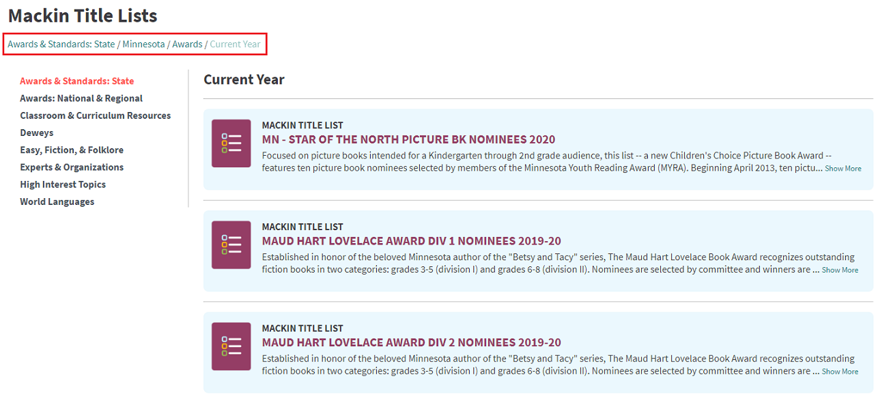Click the Awards breadcrumb link
The image size is (876, 403).
187,44
